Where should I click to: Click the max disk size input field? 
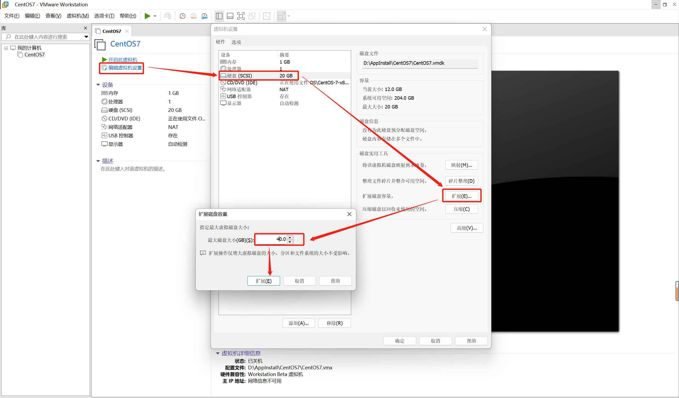tap(272, 239)
